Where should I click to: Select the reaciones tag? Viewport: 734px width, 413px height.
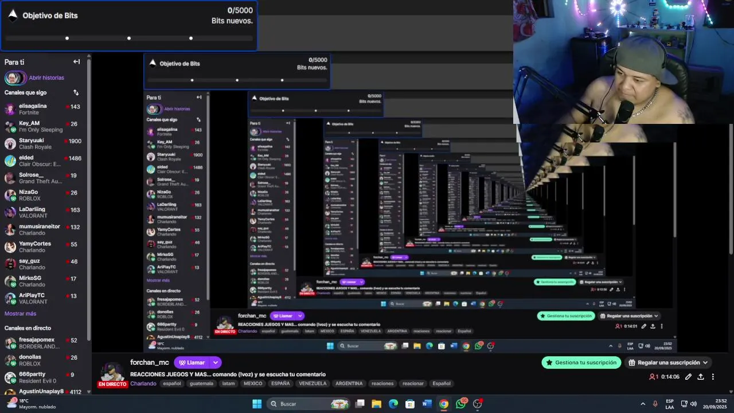(382, 384)
